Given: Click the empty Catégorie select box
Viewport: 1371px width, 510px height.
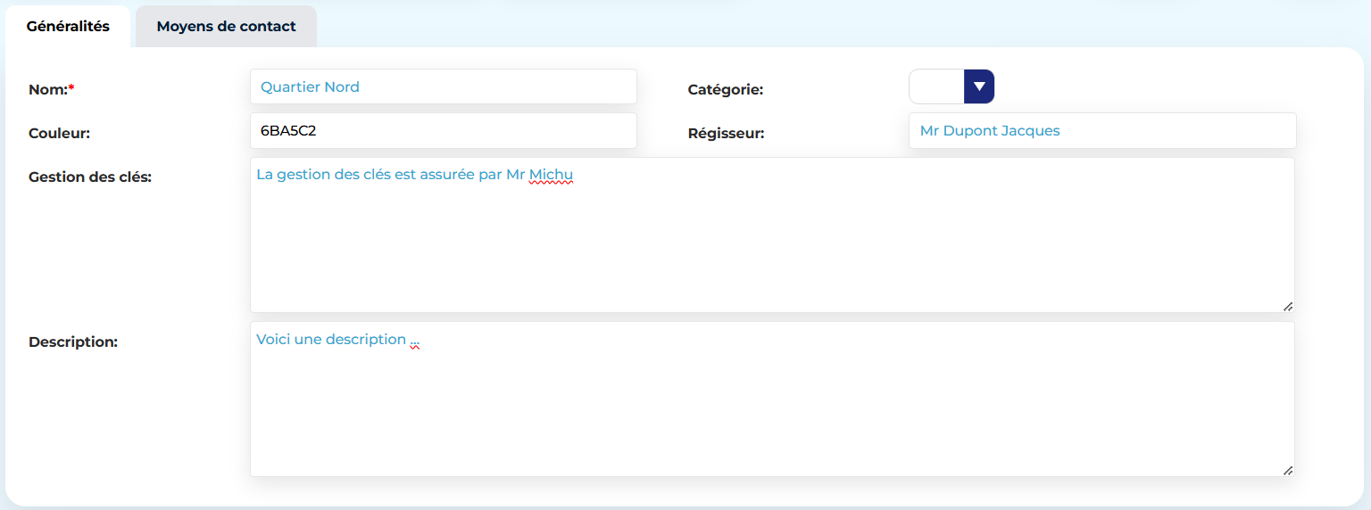Looking at the screenshot, I should 936,86.
